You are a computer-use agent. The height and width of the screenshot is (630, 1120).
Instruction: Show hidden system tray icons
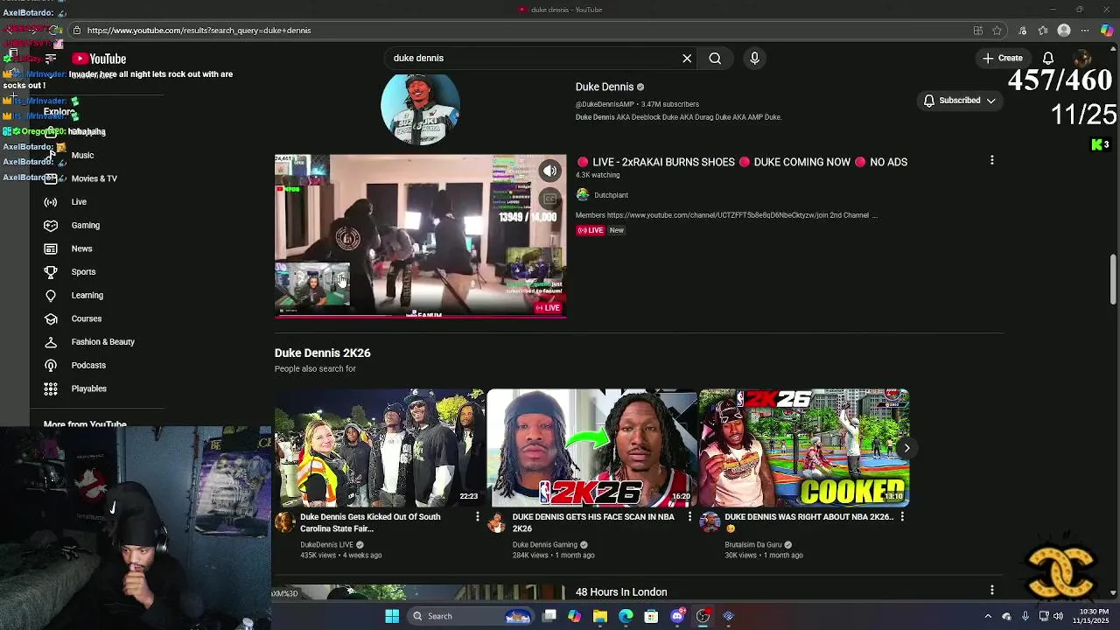point(988,616)
